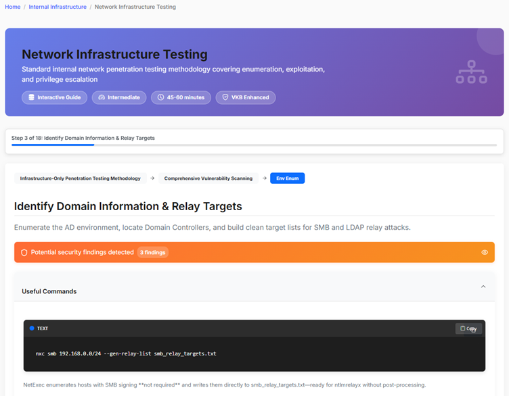Click the nxc smb command text
The image size is (509, 396).
click(126, 353)
